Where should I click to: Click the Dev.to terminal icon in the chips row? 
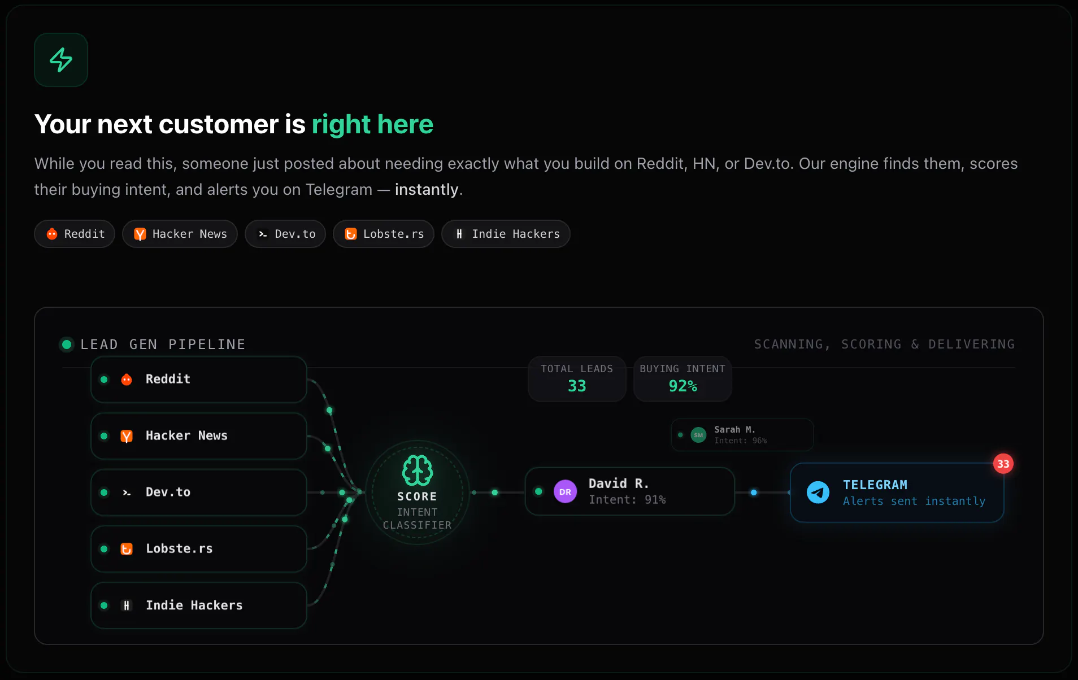click(x=263, y=234)
